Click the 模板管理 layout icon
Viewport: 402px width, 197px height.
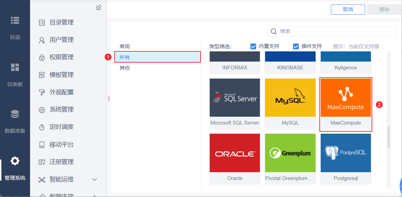point(42,75)
